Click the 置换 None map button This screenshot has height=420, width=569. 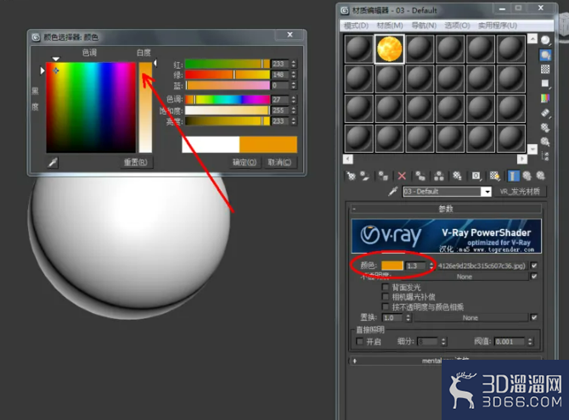tap(470, 317)
